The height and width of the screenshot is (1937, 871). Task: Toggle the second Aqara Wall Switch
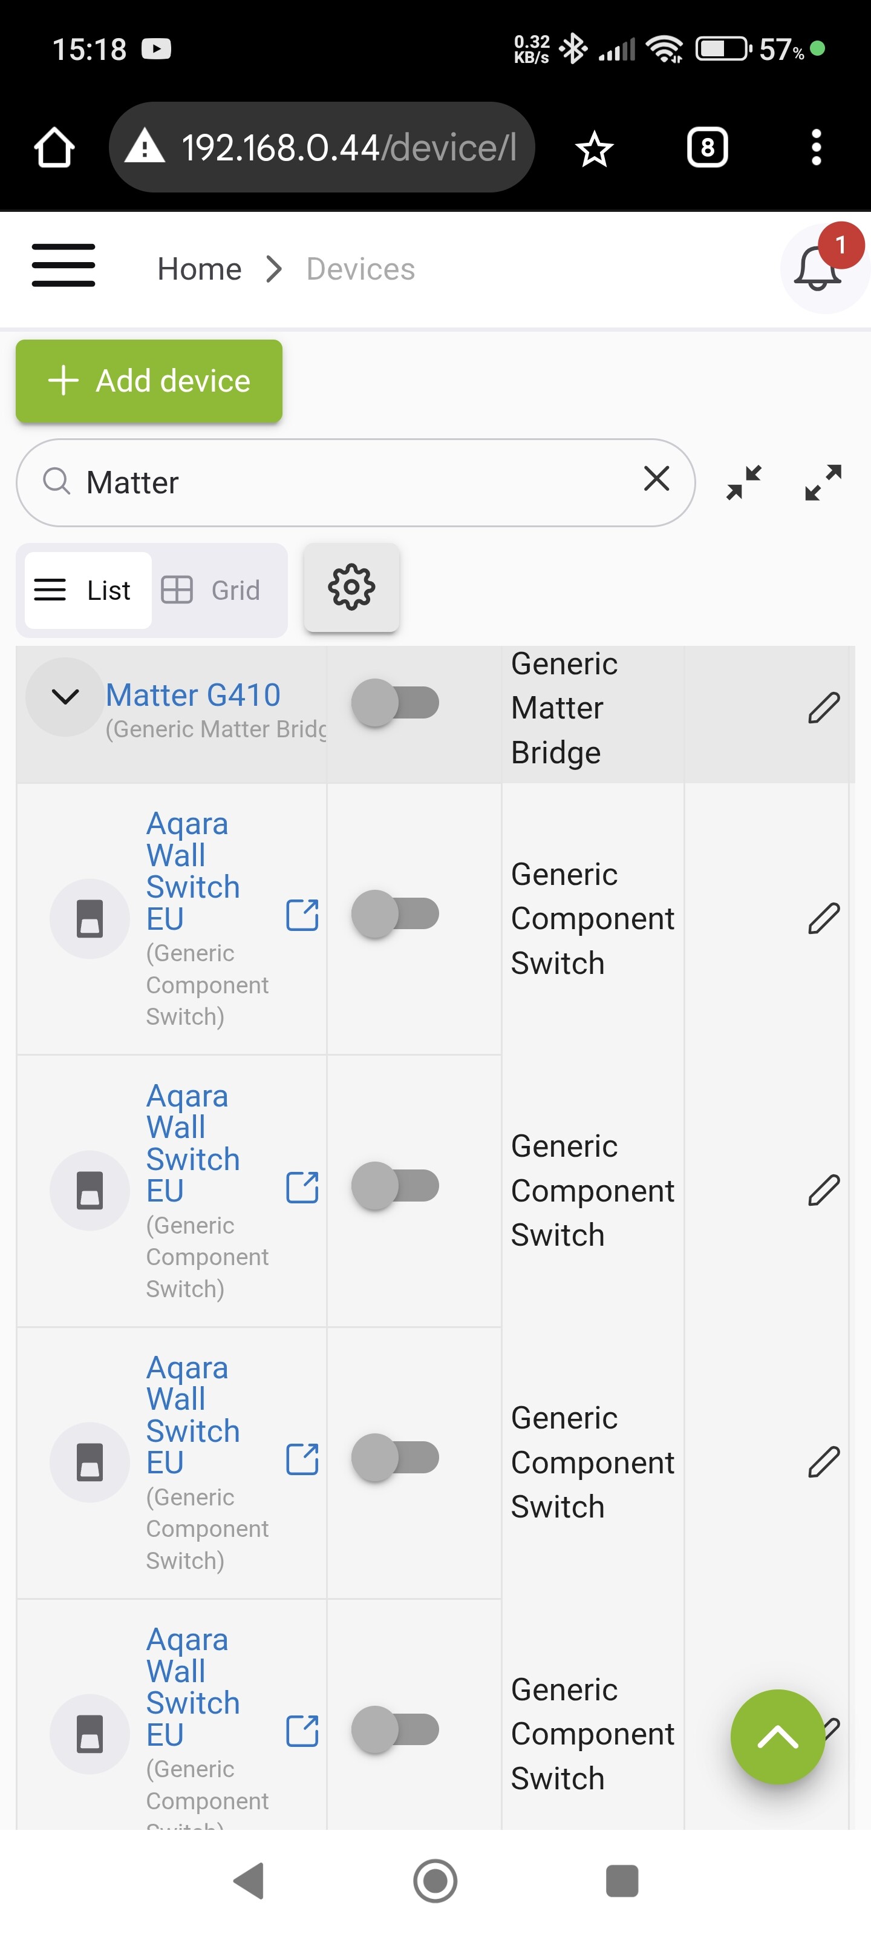(x=396, y=1186)
